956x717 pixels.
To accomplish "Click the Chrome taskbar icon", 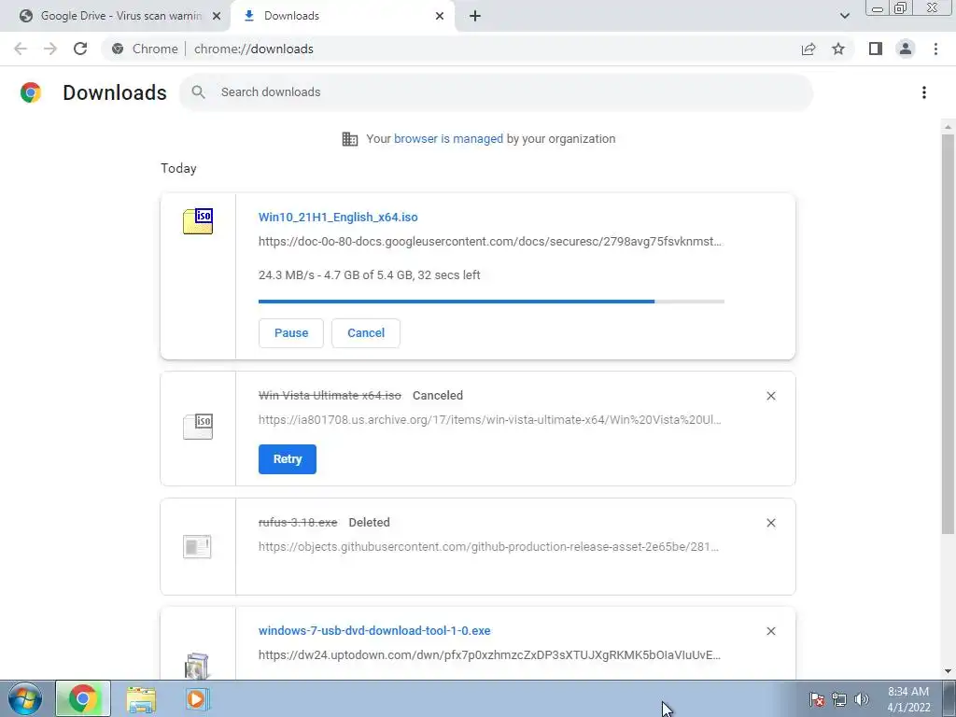I will pyautogui.click(x=83, y=698).
